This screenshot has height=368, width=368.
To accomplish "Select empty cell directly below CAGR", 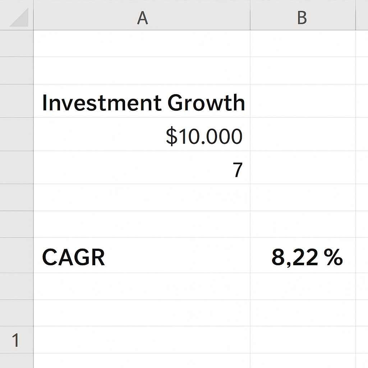I will (142, 286).
